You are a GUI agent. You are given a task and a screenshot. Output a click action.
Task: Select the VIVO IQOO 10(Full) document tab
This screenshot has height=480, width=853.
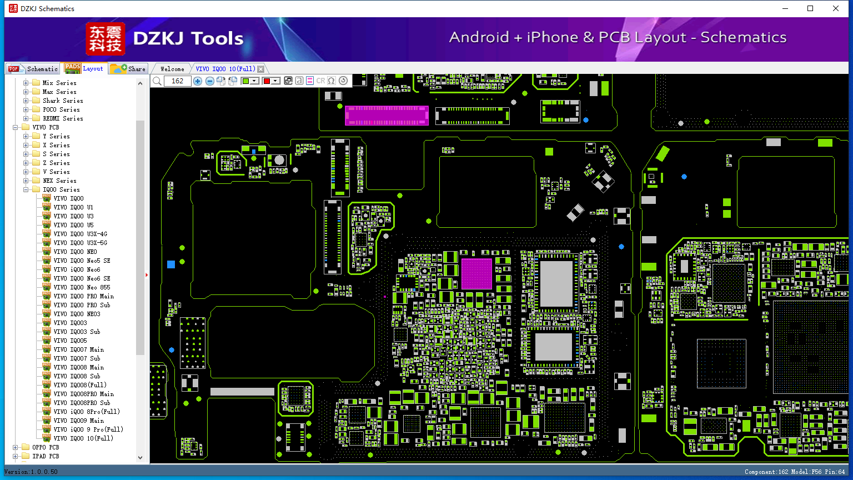point(225,69)
